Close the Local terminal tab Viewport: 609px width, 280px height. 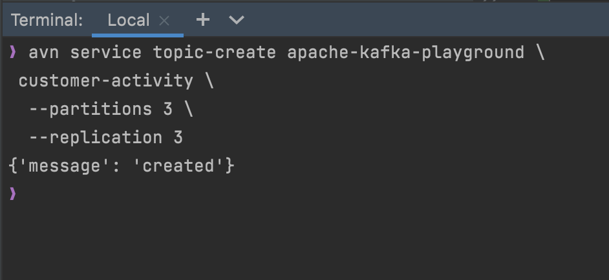tap(164, 21)
